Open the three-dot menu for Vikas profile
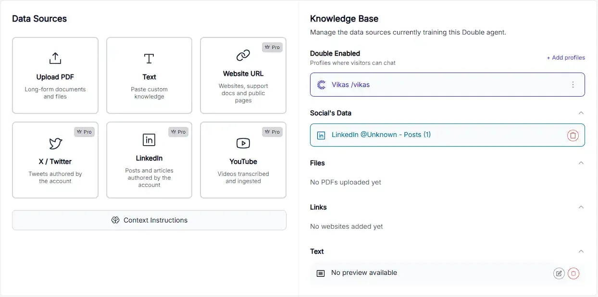Image resolution: width=598 pixels, height=297 pixels. [573, 85]
